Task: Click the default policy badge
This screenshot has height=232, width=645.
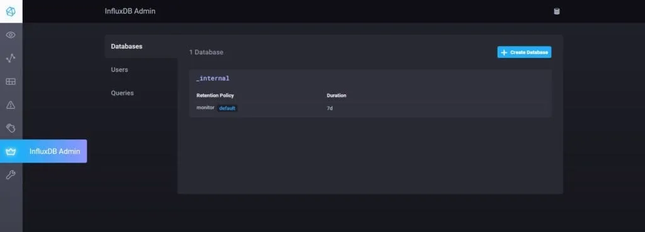Action: pyautogui.click(x=227, y=108)
